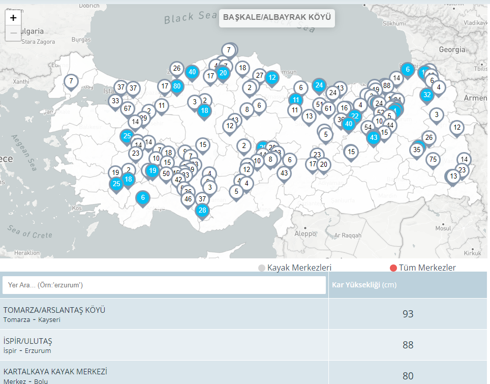The image size is (490, 384).
Task: Click the 42 marker in southwest Anatolia
Action: click(x=178, y=180)
